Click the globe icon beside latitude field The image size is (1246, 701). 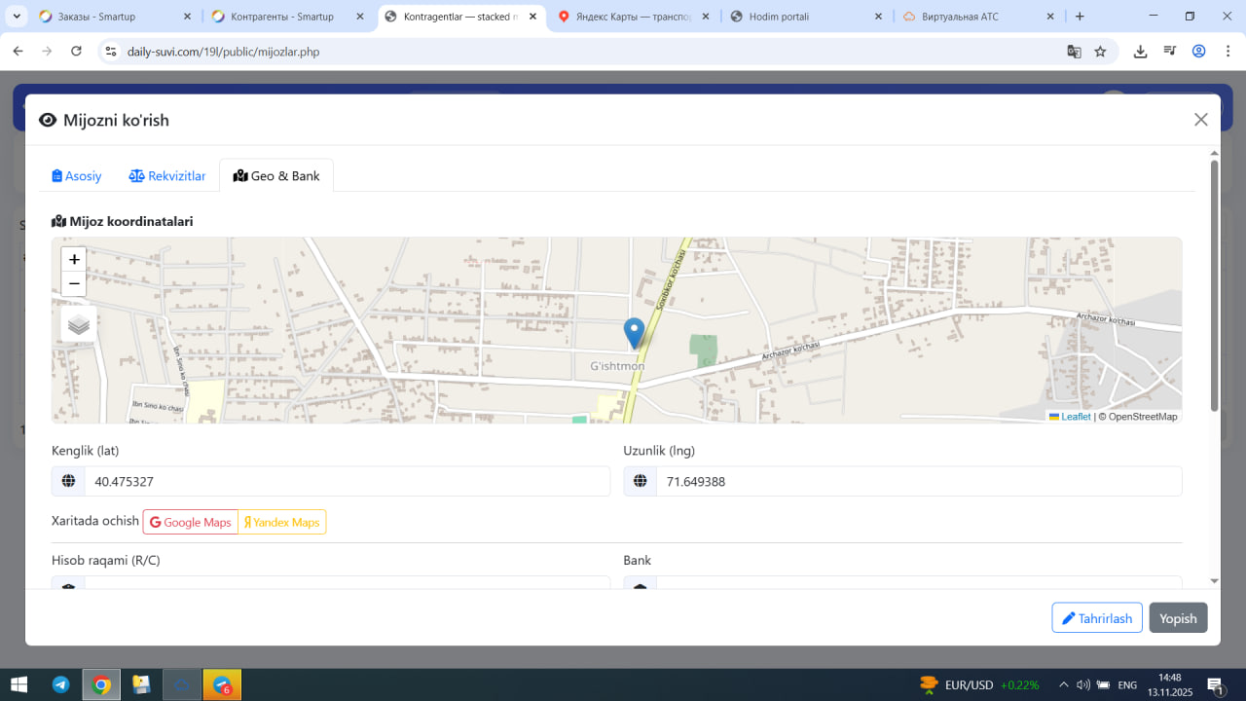68,481
